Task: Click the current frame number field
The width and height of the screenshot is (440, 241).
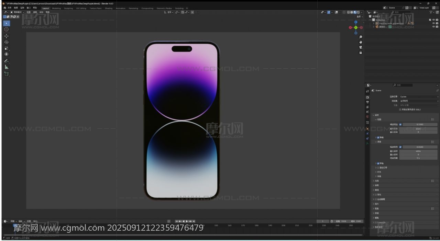Action: 323,221
